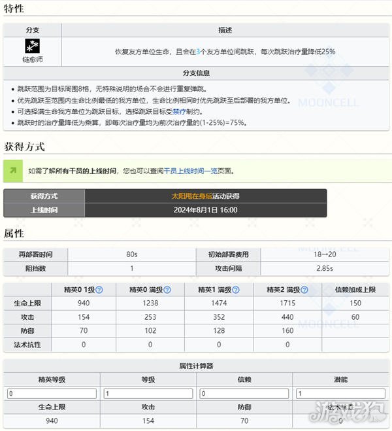The width and height of the screenshot is (392, 431).
Task: Click the trust bonus 60 value
Action: tap(355, 317)
